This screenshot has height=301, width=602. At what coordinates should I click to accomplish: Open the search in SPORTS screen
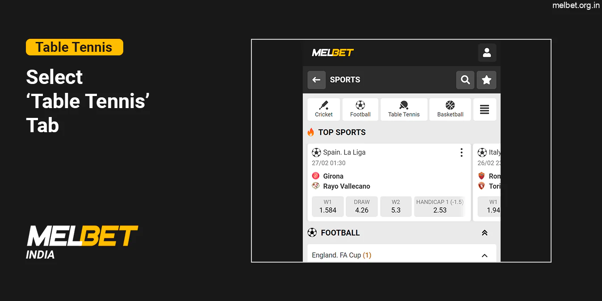pyautogui.click(x=465, y=79)
